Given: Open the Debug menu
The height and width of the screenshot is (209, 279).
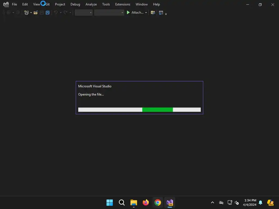Looking at the screenshot, I should pyautogui.click(x=75, y=4).
